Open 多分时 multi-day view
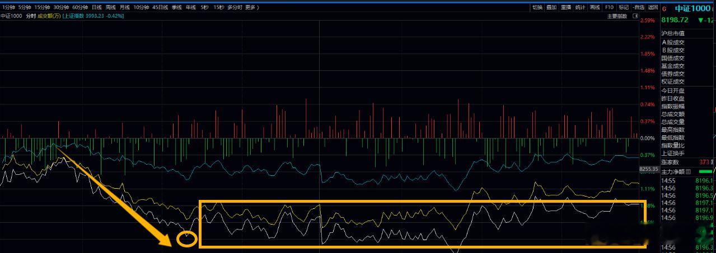Viewport: 716px width, 253px height. point(235,7)
